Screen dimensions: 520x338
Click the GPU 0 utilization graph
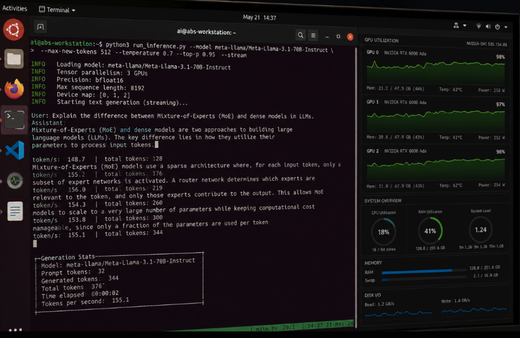(436, 72)
